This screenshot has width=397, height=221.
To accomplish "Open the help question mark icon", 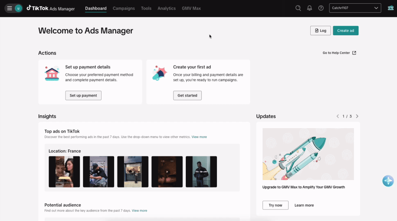I will [321, 8].
